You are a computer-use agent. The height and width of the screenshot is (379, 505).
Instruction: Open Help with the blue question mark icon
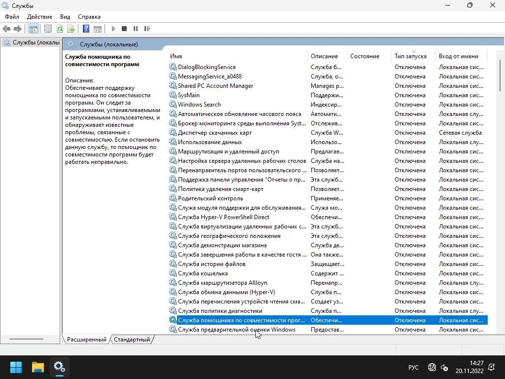click(86, 29)
